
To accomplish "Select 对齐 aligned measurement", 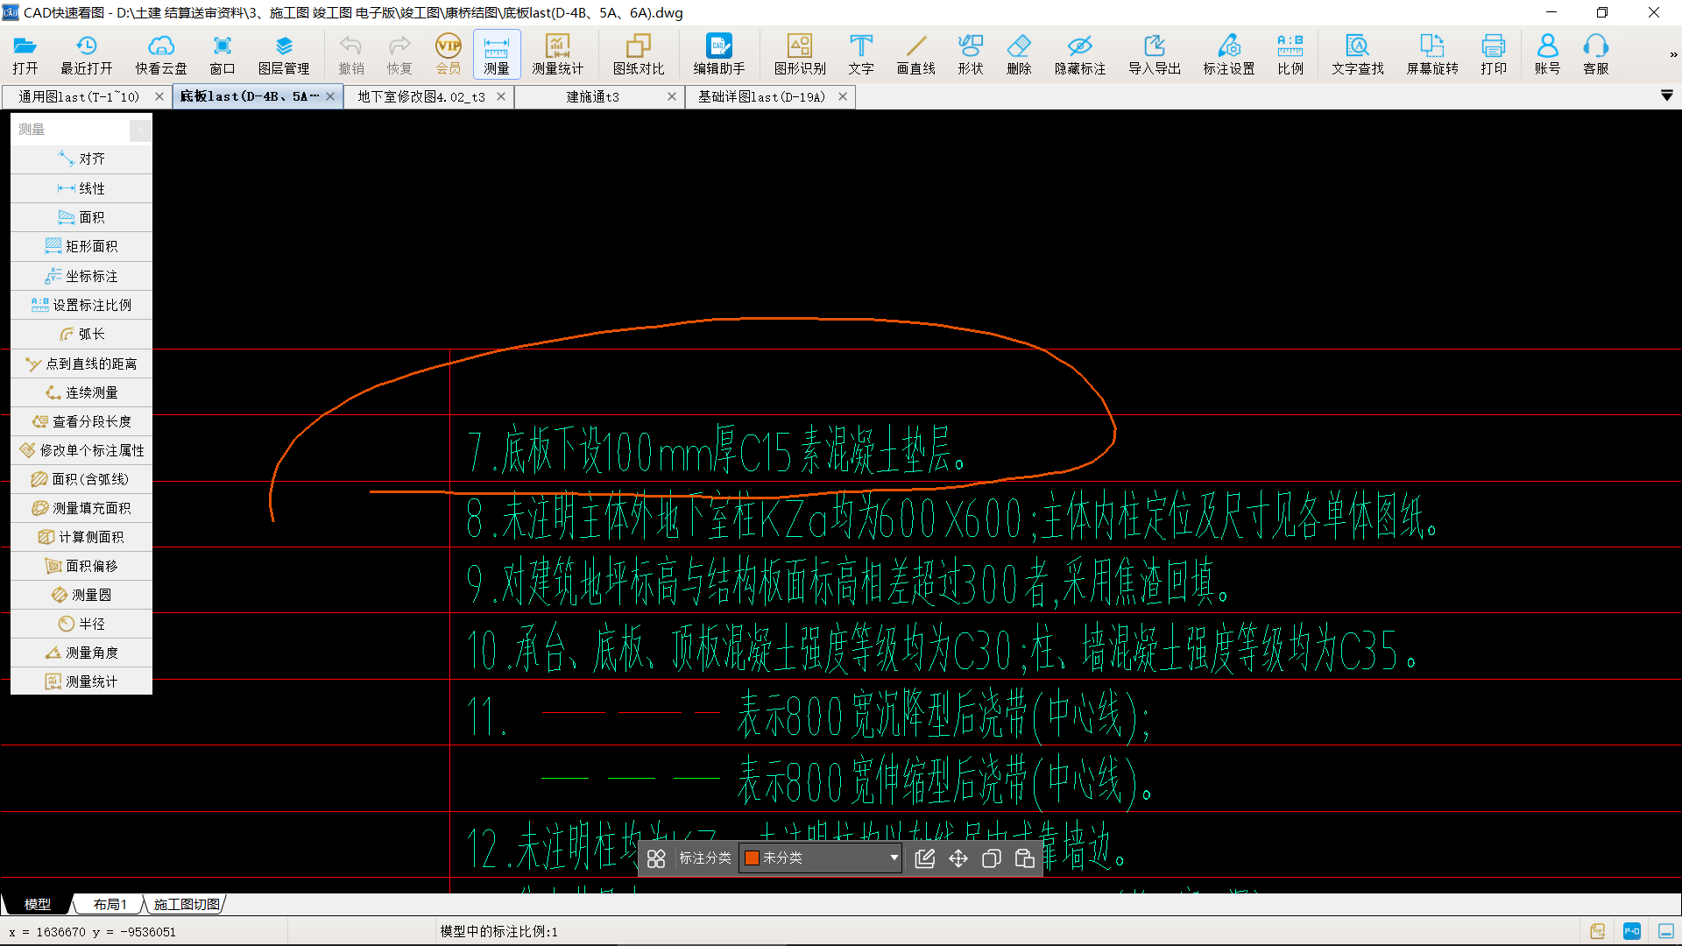I will click(x=81, y=159).
